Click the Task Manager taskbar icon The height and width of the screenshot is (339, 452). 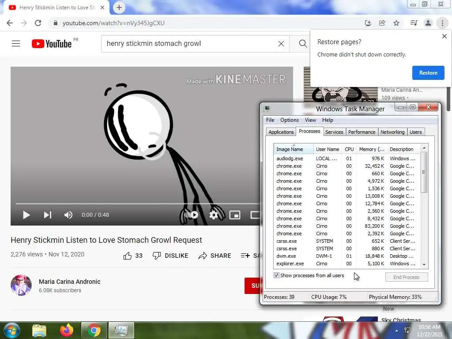pos(121,330)
